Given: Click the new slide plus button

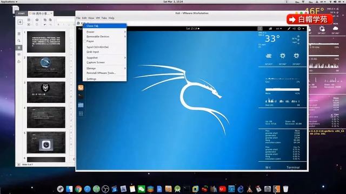Looking at the screenshot, I should tap(20, 22).
